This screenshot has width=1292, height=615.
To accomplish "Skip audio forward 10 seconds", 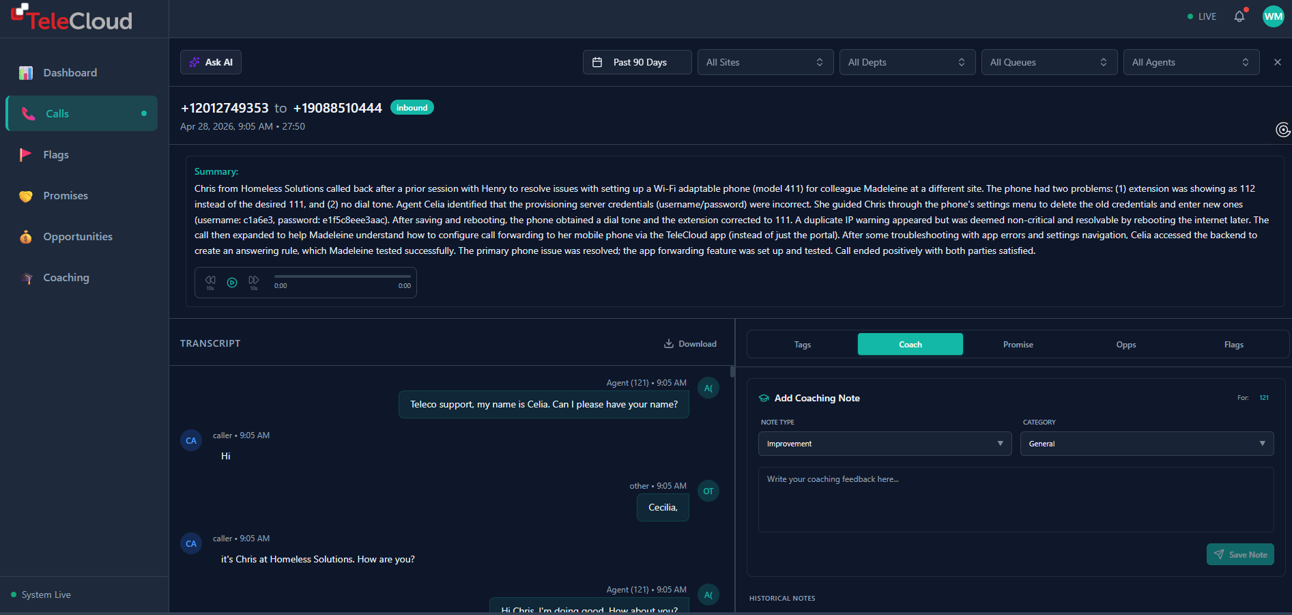I will click(x=254, y=282).
